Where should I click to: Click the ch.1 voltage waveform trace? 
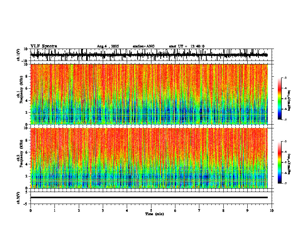click(x=149, y=55)
